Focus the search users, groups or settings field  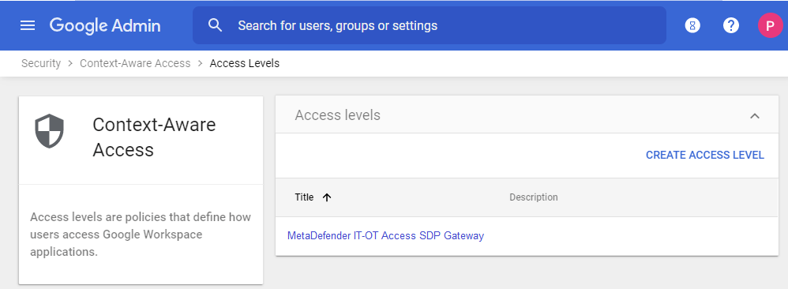pos(430,25)
